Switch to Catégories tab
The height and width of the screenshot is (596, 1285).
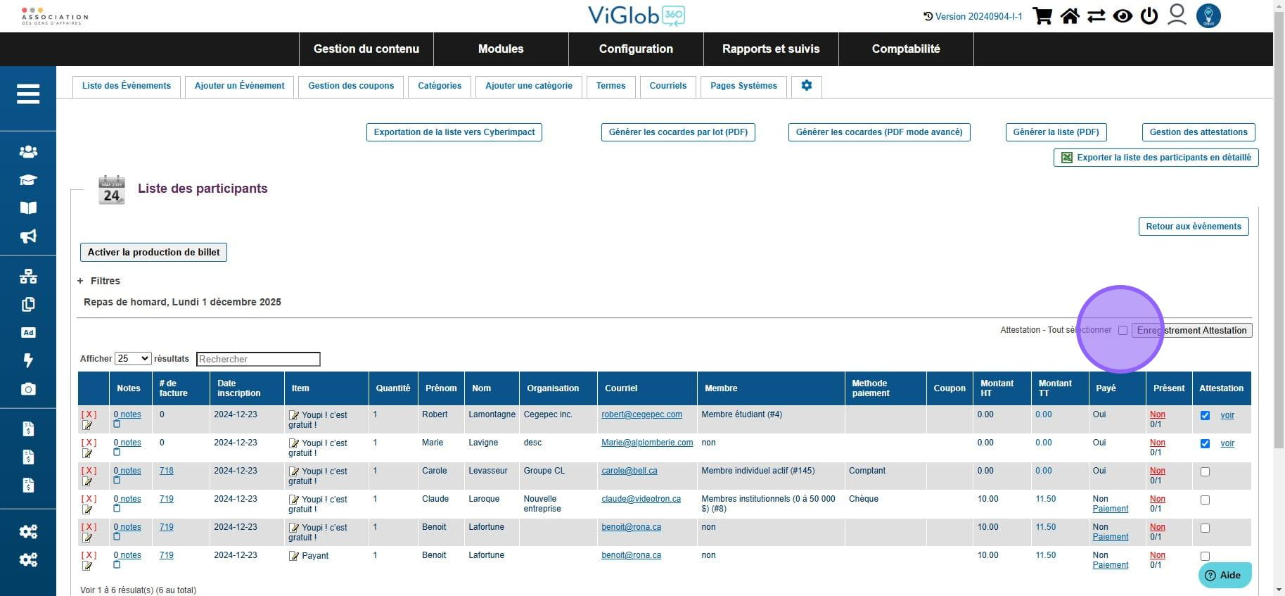tap(440, 86)
